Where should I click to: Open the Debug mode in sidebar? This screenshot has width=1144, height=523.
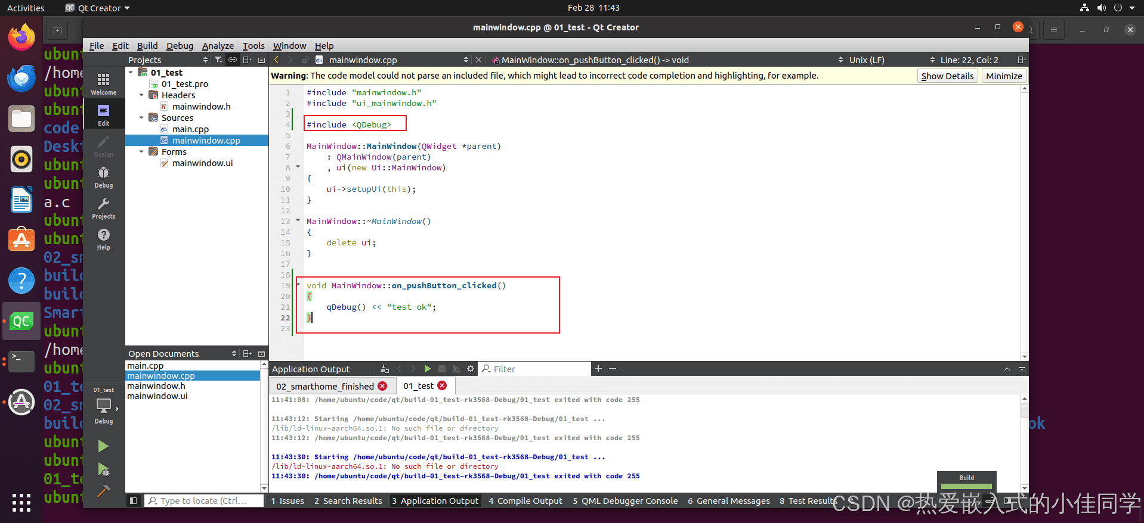point(103,176)
